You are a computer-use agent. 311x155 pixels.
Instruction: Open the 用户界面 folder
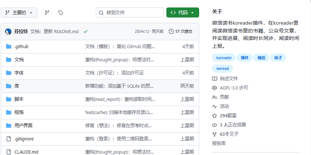point(24,125)
